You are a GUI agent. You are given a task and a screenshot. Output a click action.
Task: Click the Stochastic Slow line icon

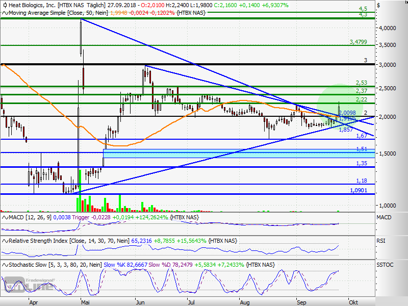[5, 265]
